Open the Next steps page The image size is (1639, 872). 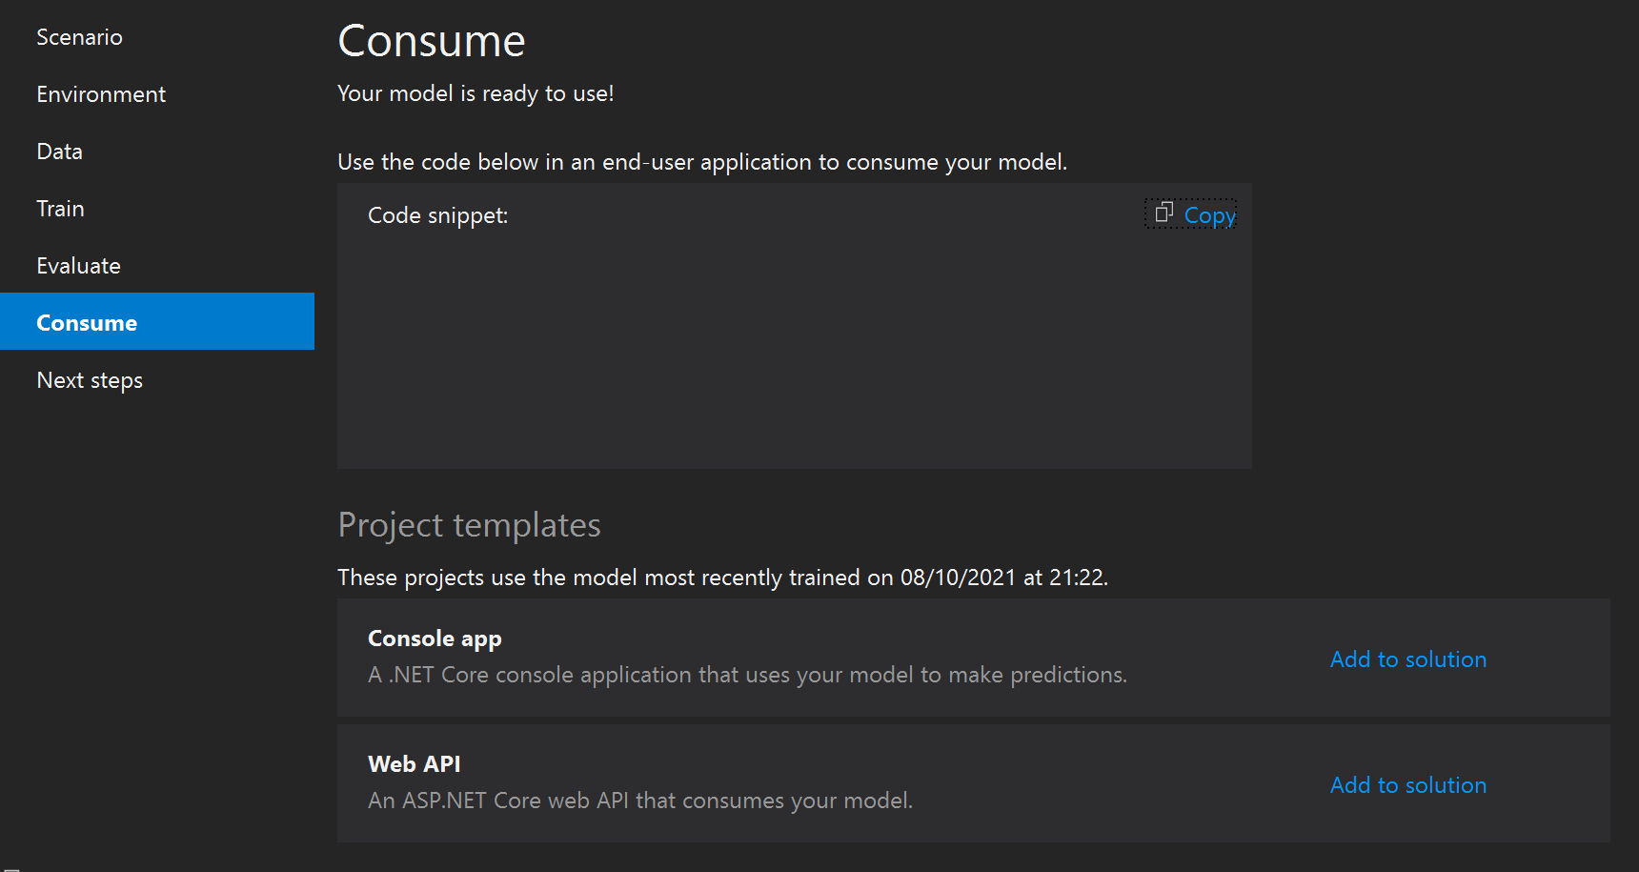point(89,379)
